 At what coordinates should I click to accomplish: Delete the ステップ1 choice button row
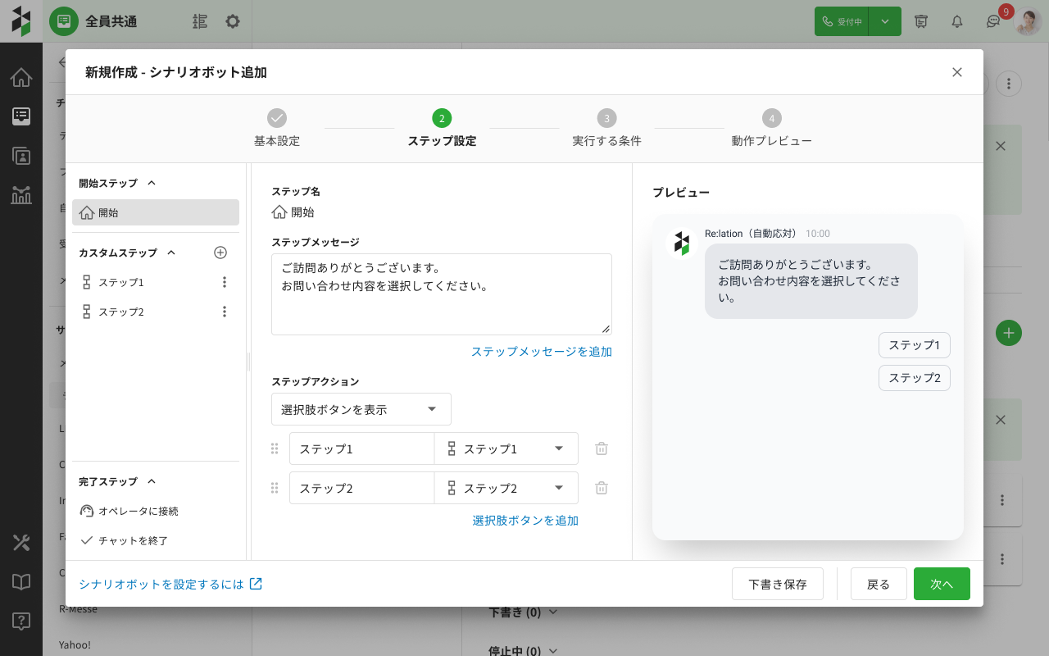(x=602, y=448)
